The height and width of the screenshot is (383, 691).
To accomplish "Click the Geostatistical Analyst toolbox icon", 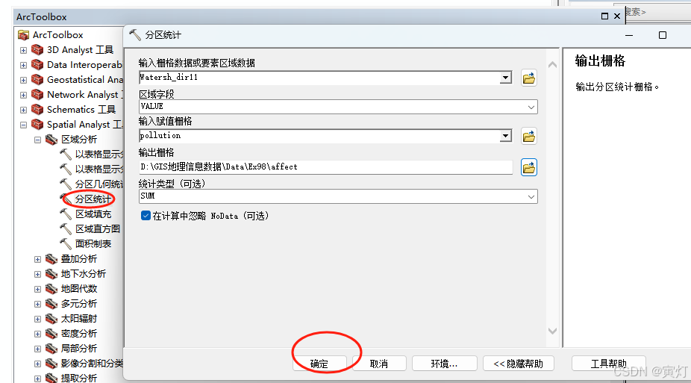I will pyautogui.click(x=37, y=80).
